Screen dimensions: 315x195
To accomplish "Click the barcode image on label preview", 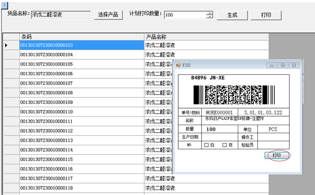I will coord(234,95).
